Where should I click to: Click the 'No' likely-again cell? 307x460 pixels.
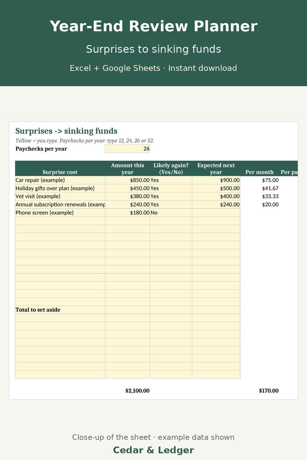click(x=171, y=212)
